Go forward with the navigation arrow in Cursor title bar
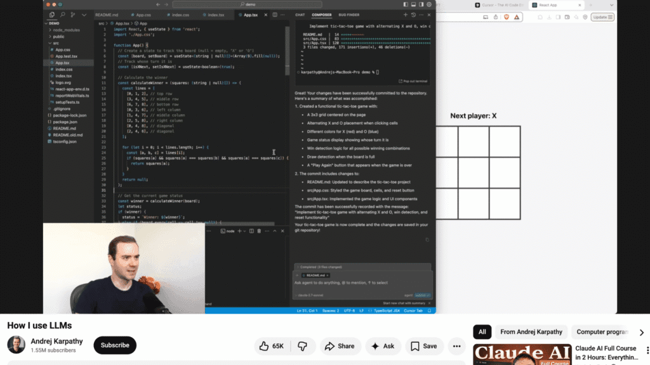The width and height of the screenshot is (650, 365). click(167, 4)
